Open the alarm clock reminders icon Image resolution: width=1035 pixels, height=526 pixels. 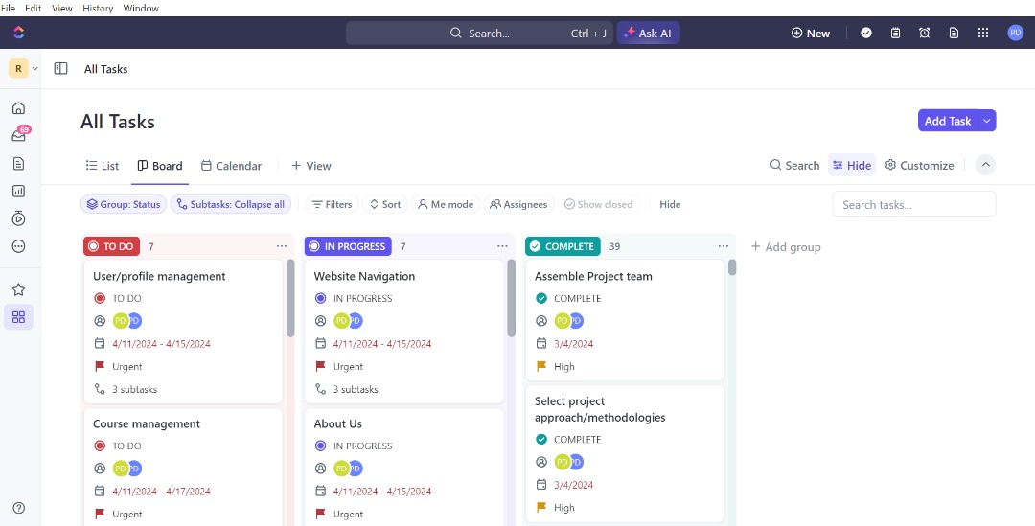coord(924,33)
